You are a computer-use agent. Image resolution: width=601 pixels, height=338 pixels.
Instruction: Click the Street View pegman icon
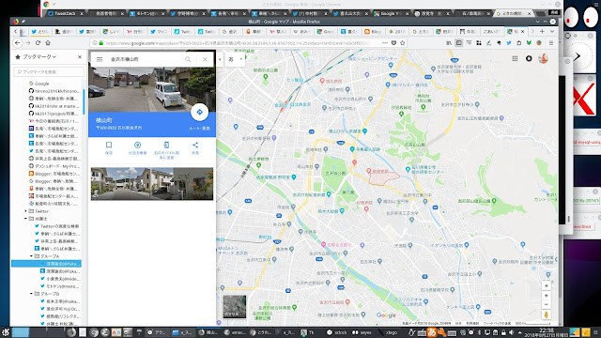(547, 315)
